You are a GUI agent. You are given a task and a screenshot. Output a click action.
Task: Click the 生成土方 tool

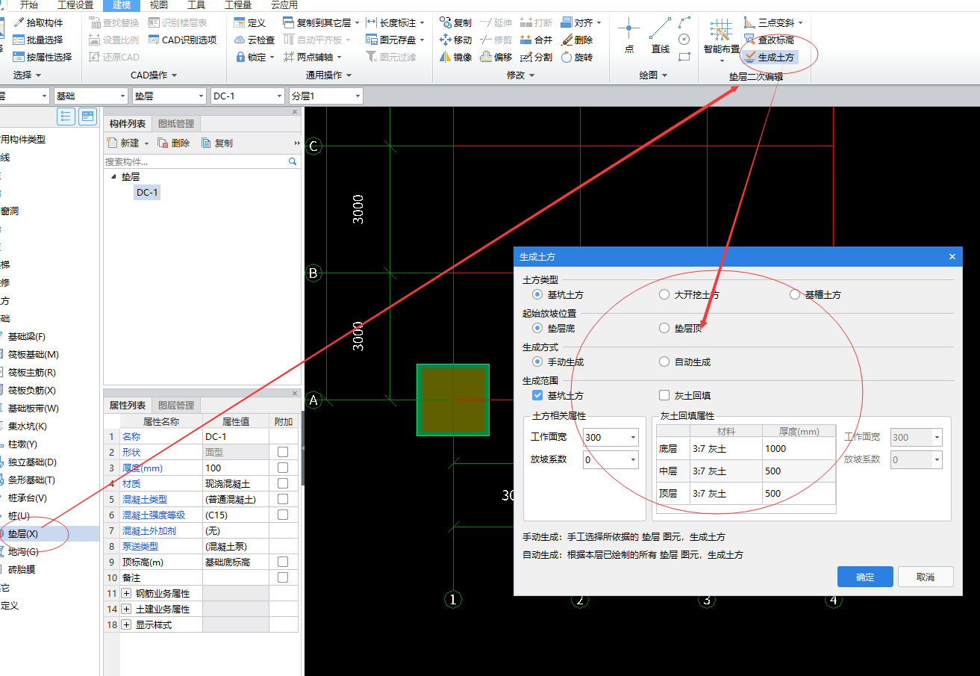click(770, 57)
